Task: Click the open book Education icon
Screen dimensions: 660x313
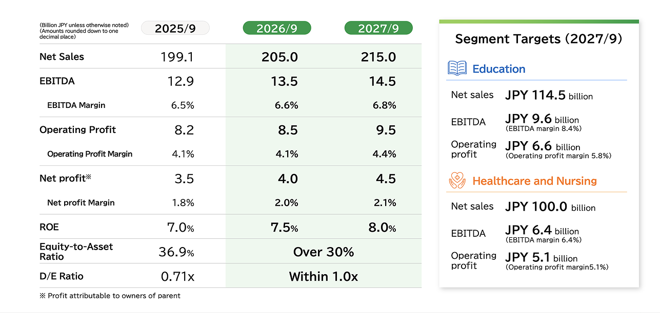Action: click(457, 69)
